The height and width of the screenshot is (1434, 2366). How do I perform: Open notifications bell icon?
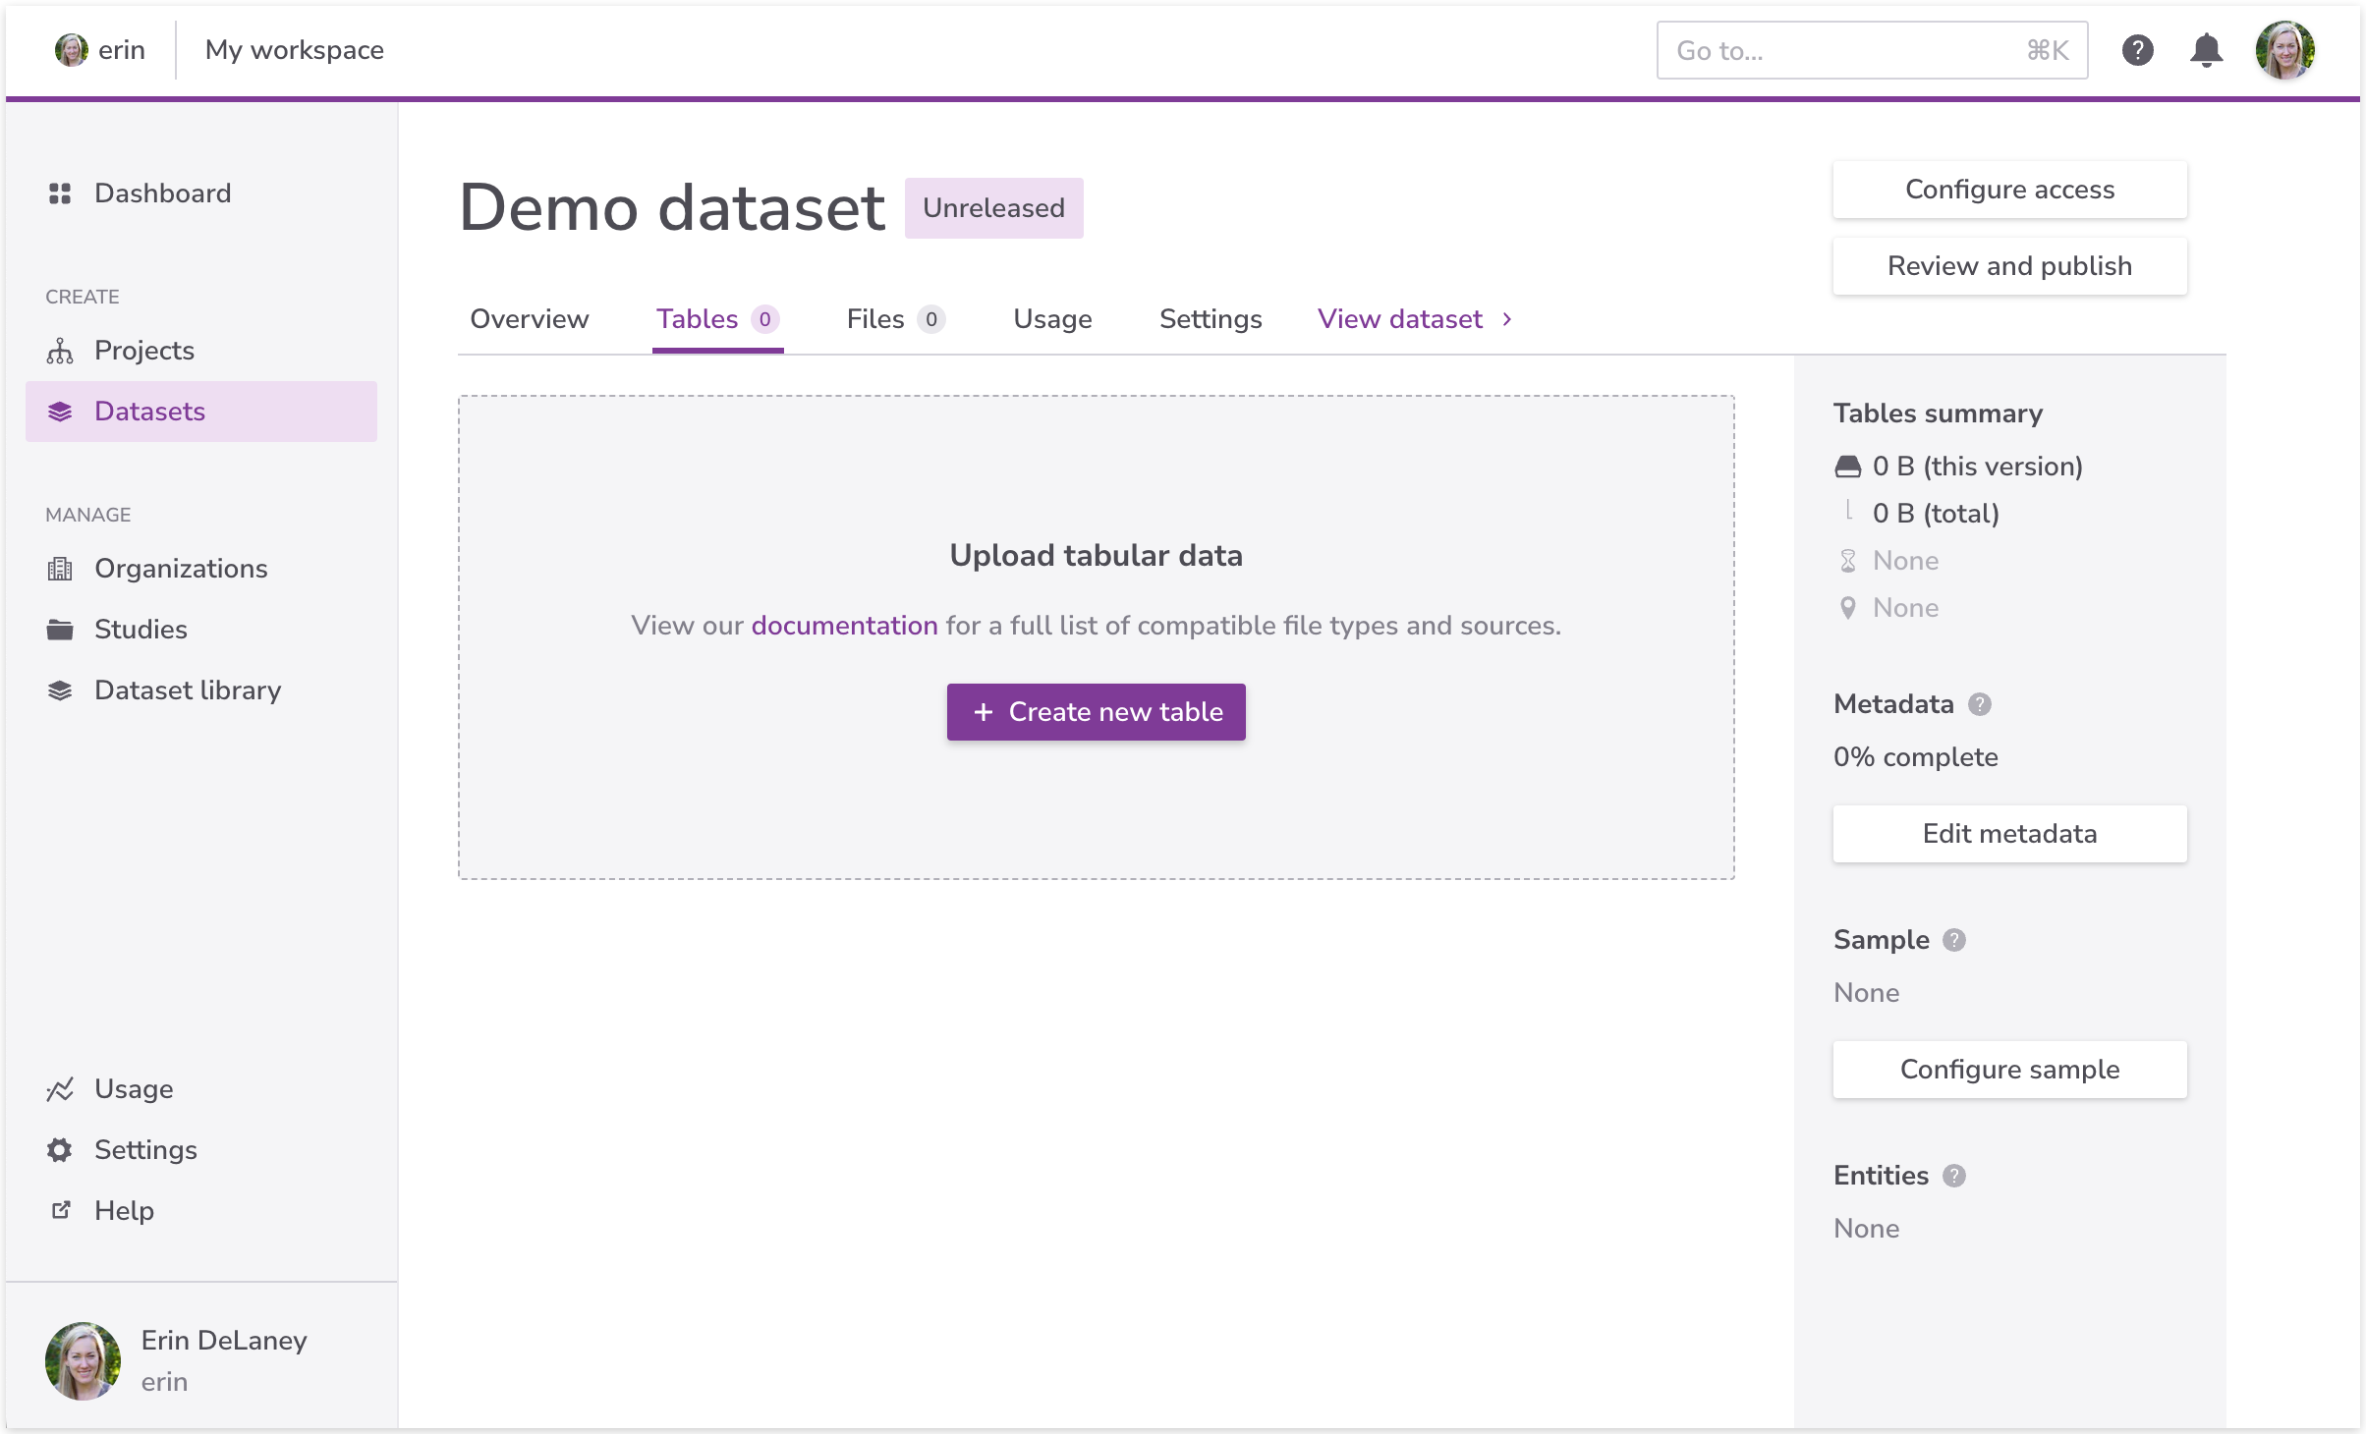2206,50
